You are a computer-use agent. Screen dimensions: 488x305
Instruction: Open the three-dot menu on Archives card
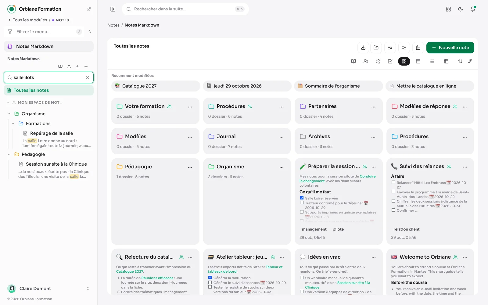pos(373,137)
